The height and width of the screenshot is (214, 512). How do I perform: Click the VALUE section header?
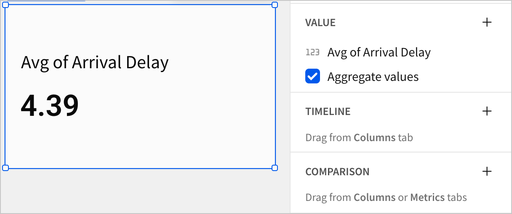pos(320,23)
